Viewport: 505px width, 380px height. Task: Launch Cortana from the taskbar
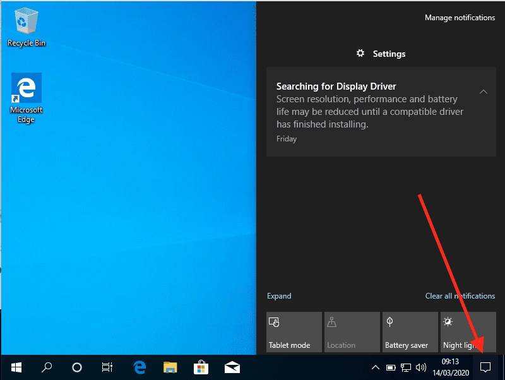pos(77,367)
